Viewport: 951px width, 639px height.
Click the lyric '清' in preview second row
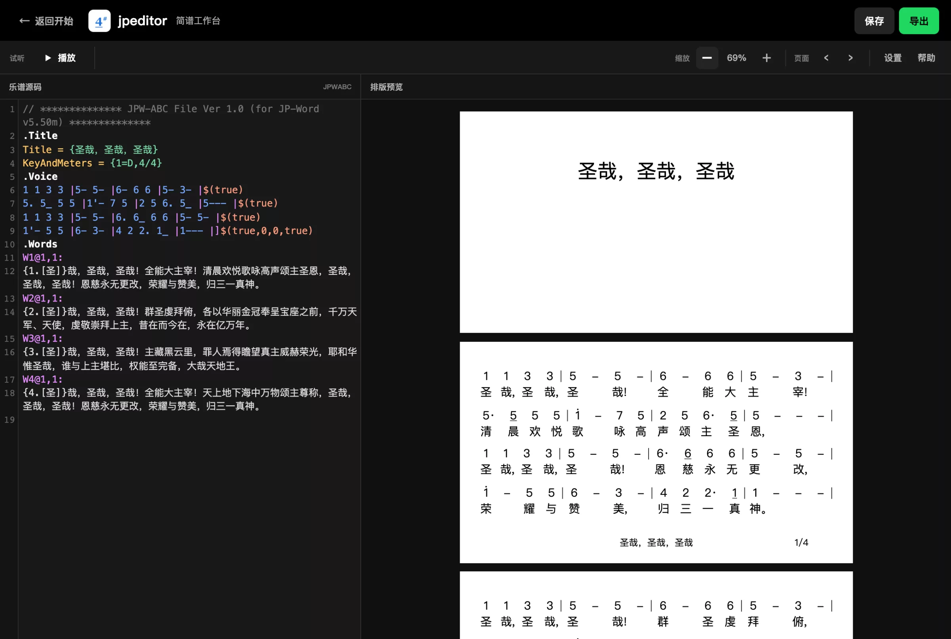486,431
